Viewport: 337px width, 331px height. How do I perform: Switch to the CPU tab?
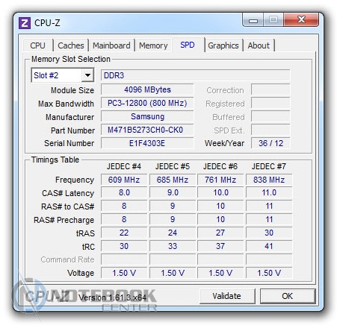37,45
